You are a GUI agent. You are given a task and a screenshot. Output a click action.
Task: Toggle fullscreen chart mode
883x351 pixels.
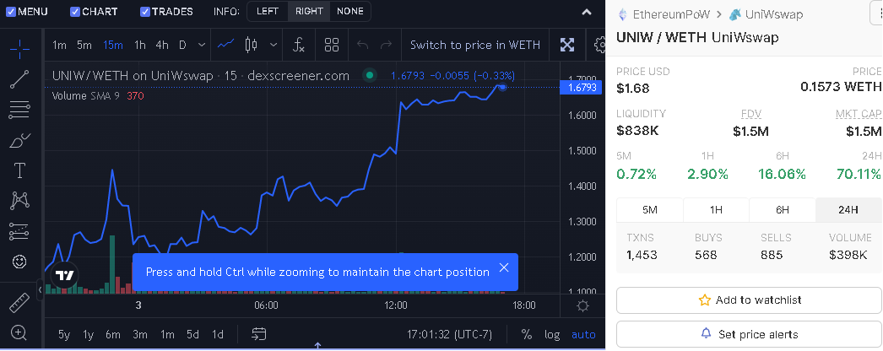click(566, 45)
